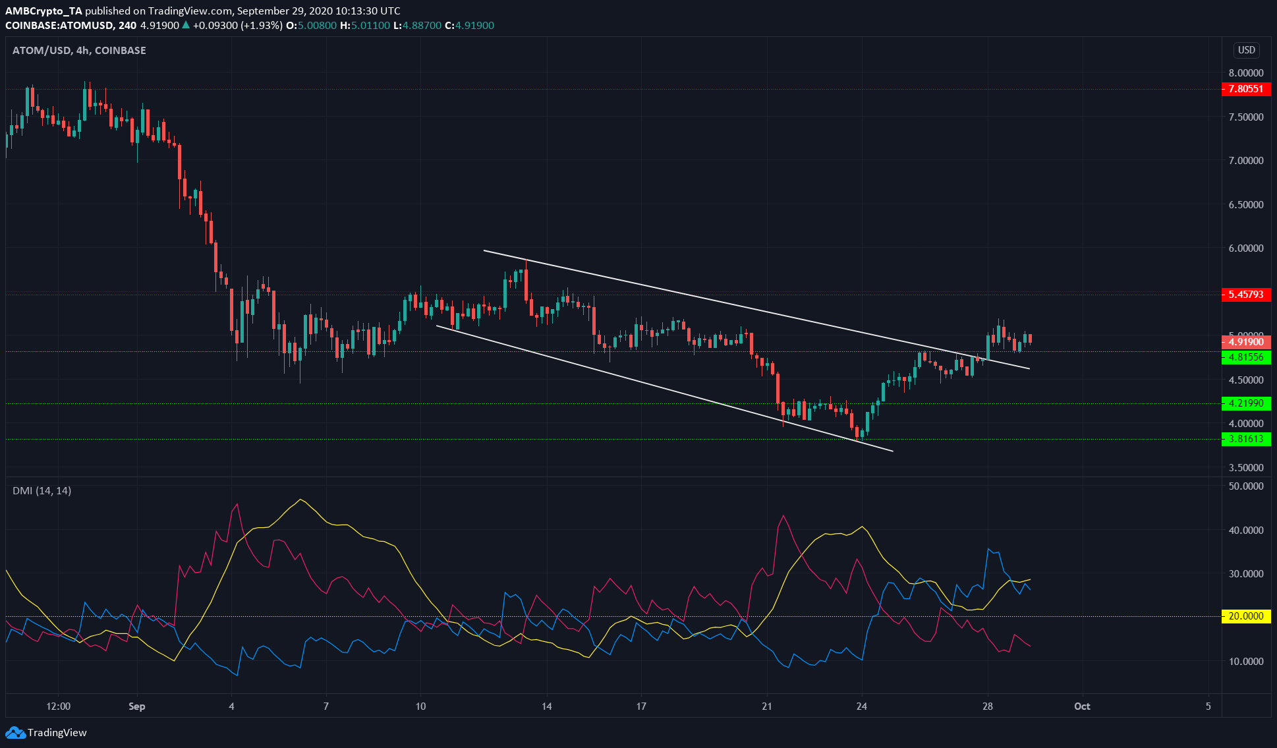Screen dimensions: 1277x748
Task: Click the 6.50000 price axis tick
Action: point(1246,204)
